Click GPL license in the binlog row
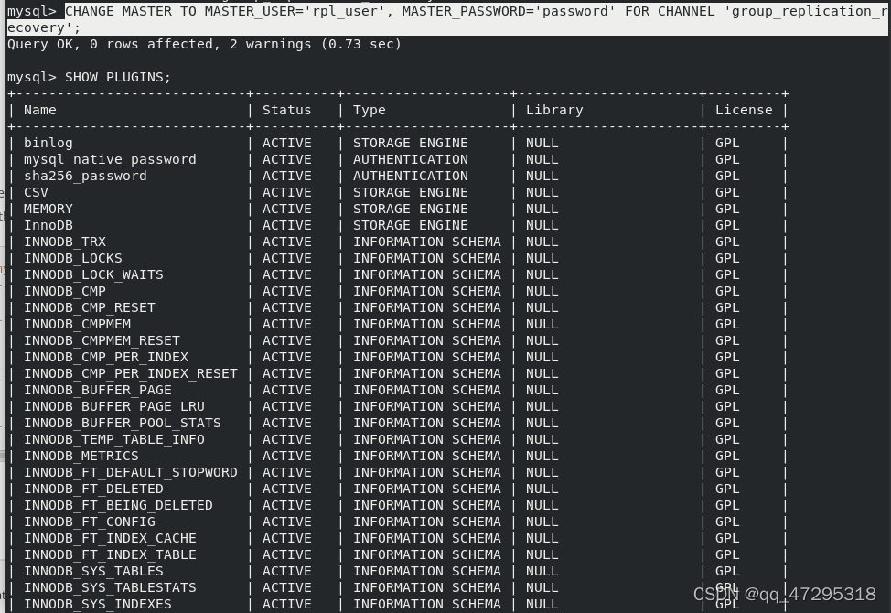 click(726, 143)
